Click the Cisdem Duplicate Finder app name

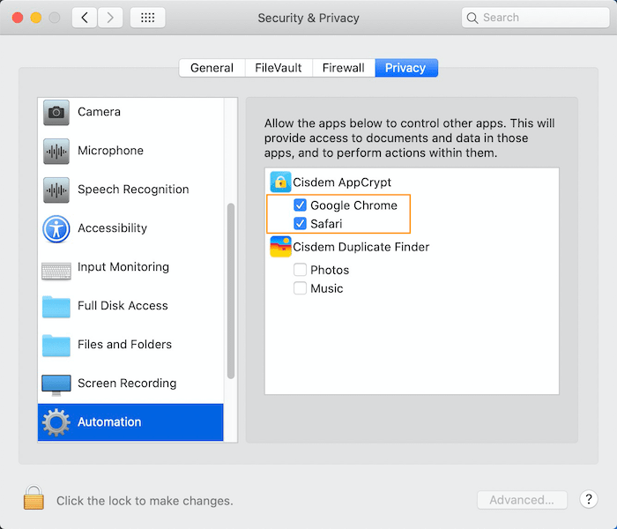click(x=361, y=247)
